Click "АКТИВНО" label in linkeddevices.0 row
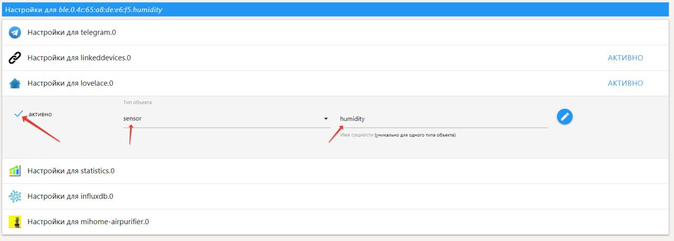Viewport: 674px width, 241px height. tap(626, 58)
